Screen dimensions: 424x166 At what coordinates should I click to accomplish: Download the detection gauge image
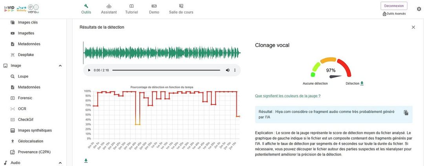point(362,83)
